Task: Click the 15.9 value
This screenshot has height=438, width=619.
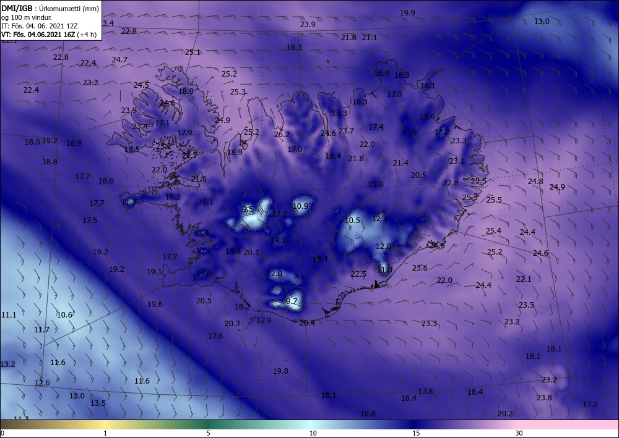Action: tap(375, 184)
